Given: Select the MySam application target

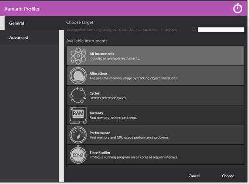Looking at the screenshot, I should coord(171,30).
